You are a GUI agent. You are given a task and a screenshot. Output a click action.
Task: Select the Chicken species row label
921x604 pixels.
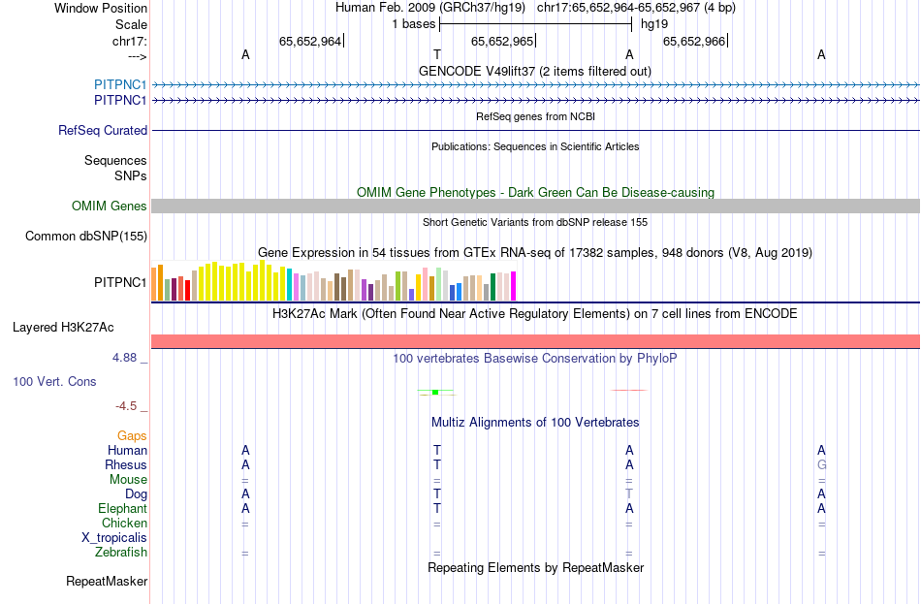coord(124,523)
